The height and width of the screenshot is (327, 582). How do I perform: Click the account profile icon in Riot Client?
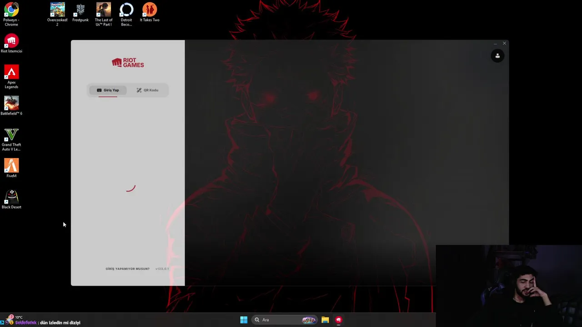click(497, 56)
